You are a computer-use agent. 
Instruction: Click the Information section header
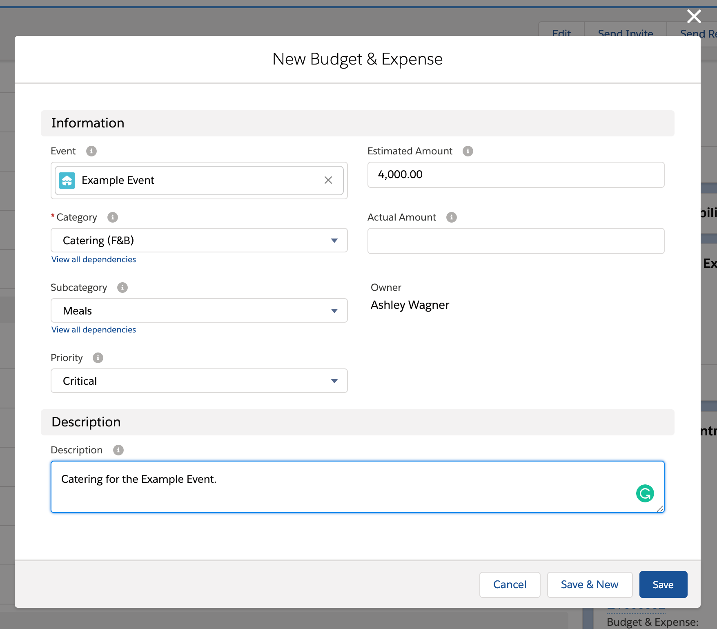pyautogui.click(x=358, y=123)
